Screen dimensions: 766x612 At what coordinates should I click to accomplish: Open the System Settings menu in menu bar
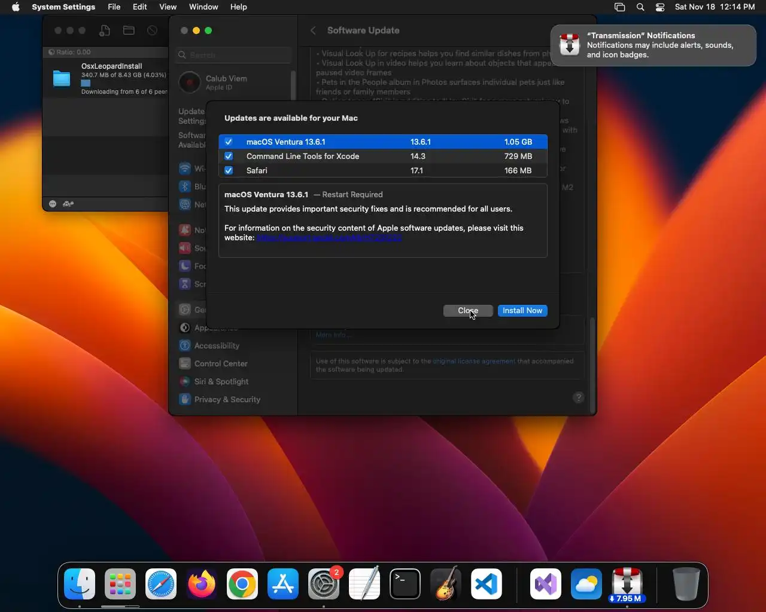[63, 7]
